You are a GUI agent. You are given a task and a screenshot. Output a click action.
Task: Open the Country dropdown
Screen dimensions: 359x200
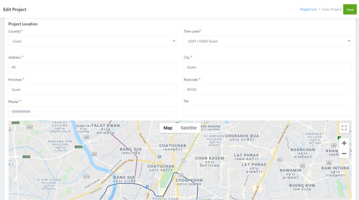pyautogui.click(x=92, y=41)
